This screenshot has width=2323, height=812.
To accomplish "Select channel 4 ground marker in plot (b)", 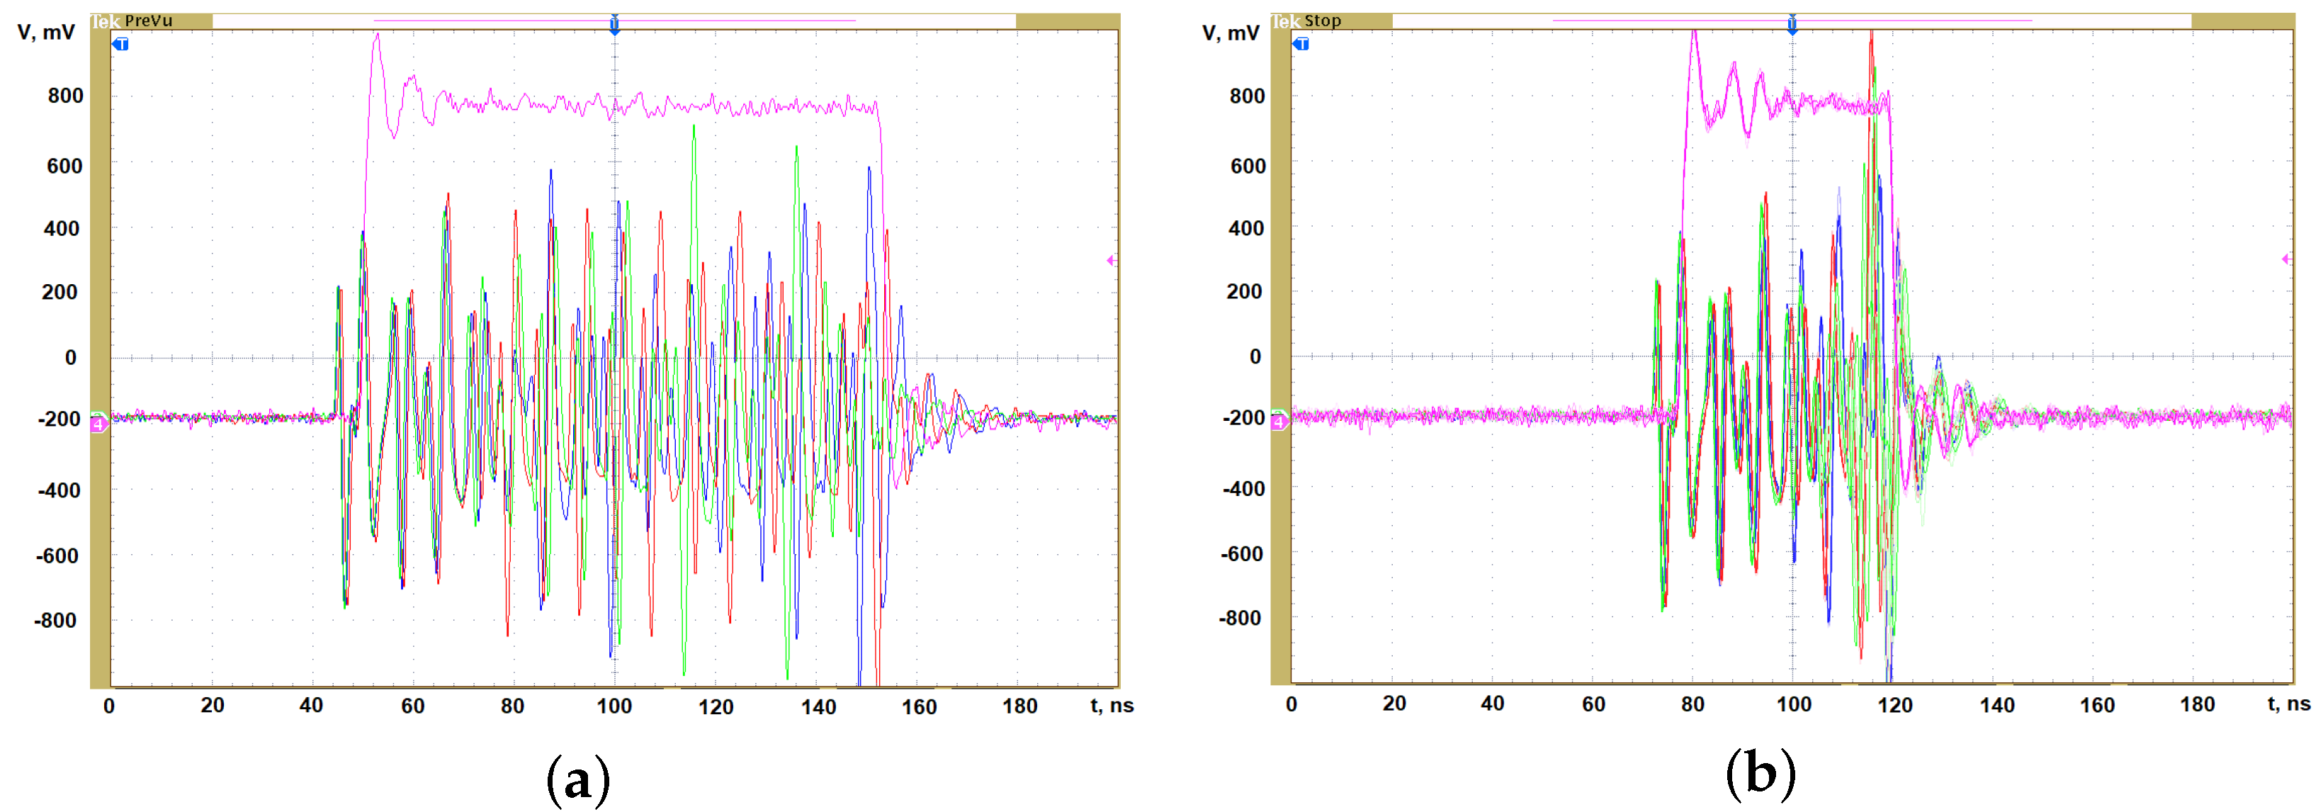I will pyautogui.click(x=1279, y=422).
